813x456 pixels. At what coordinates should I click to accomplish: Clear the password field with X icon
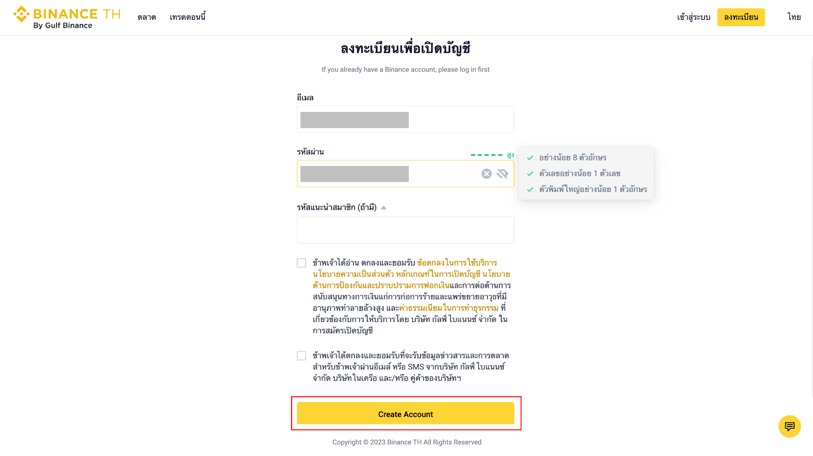pyautogui.click(x=486, y=174)
